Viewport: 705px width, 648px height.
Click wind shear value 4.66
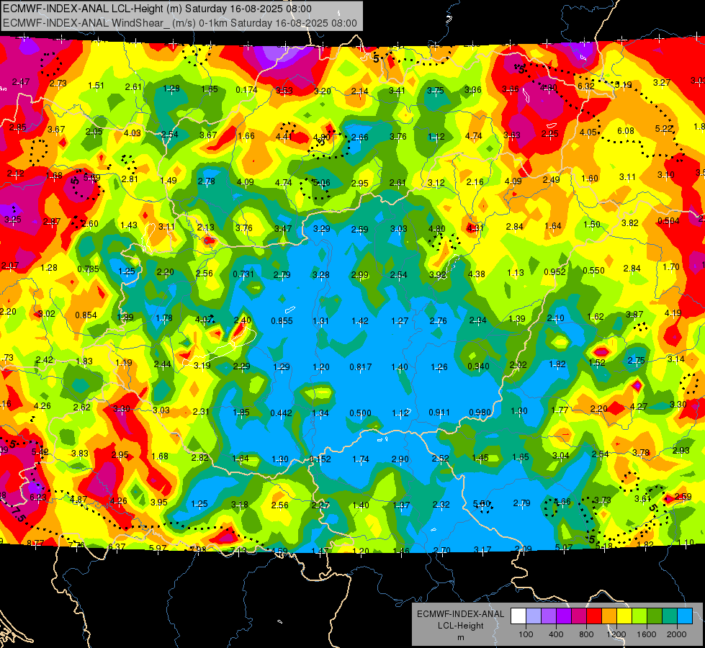[x=562, y=501]
